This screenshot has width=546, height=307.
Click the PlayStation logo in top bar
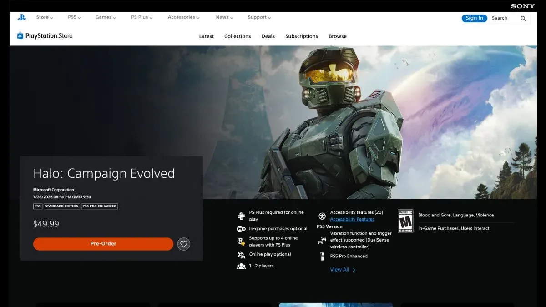tap(22, 18)
